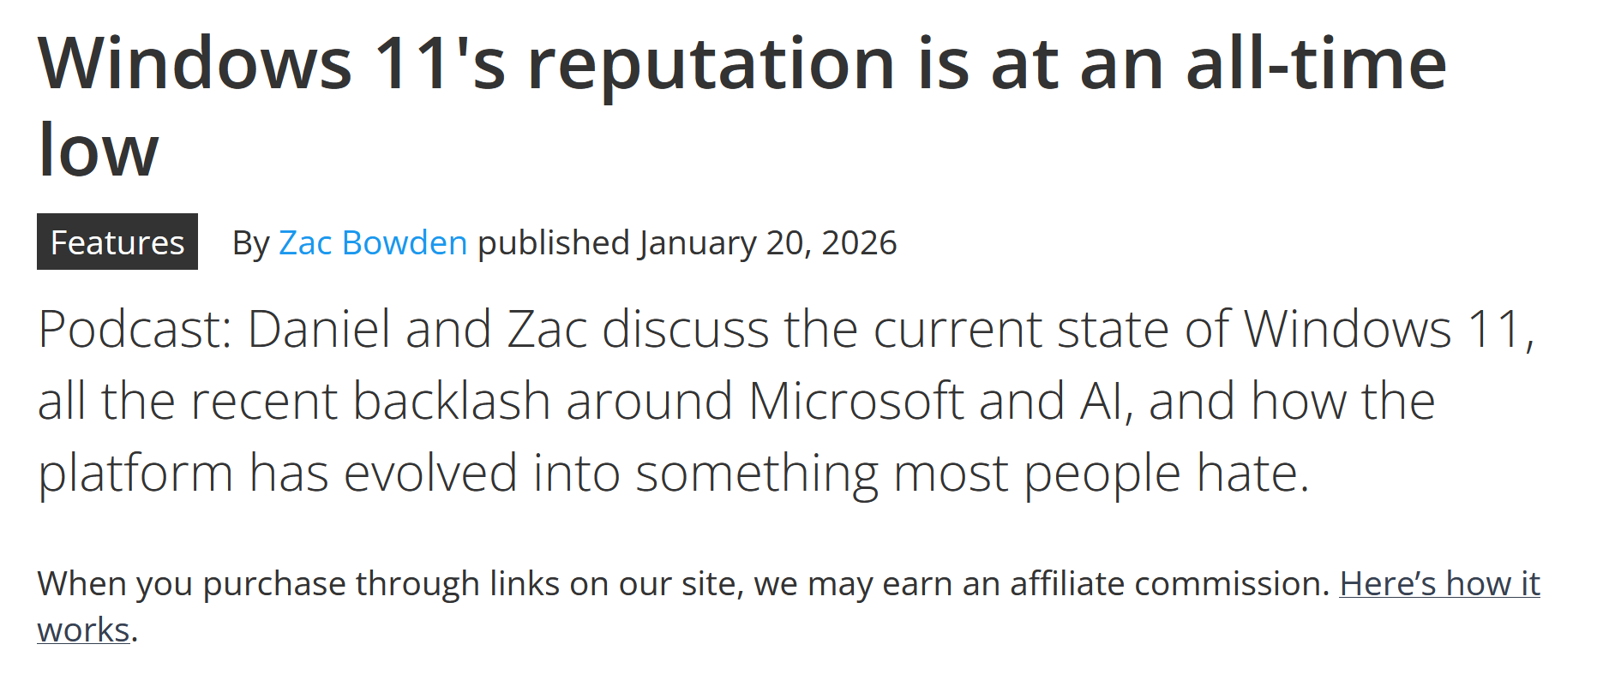Click the January 20, 2026 publish date
The width and height of the screenshot is (1615, 686).
(x=767, y=243)
